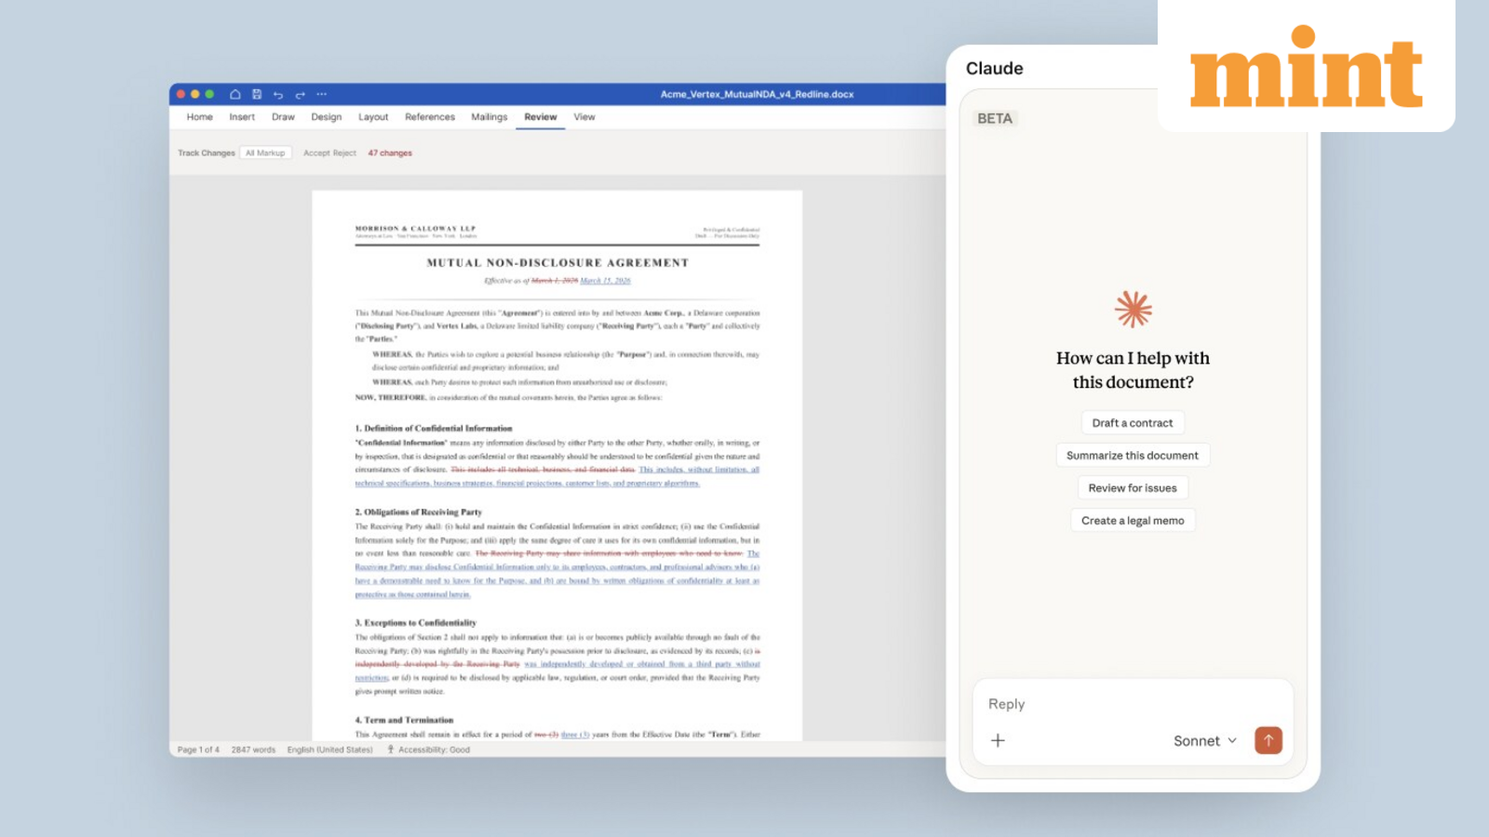Click the plus icon to attach content
Screen dimensions: 1489x837
click(x=998, y=740)
